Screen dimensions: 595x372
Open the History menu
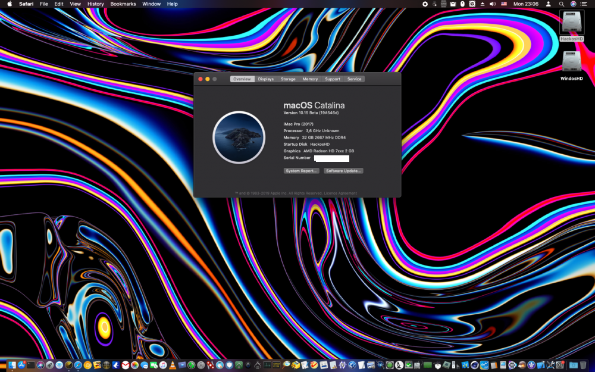95,4
